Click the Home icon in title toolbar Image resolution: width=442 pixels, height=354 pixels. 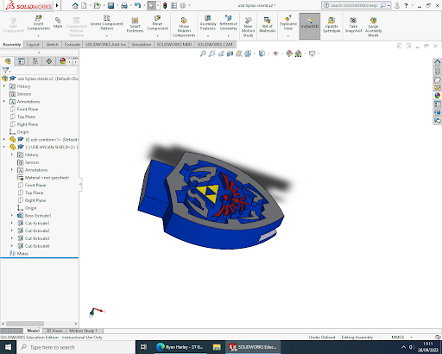tap(75, 5)
